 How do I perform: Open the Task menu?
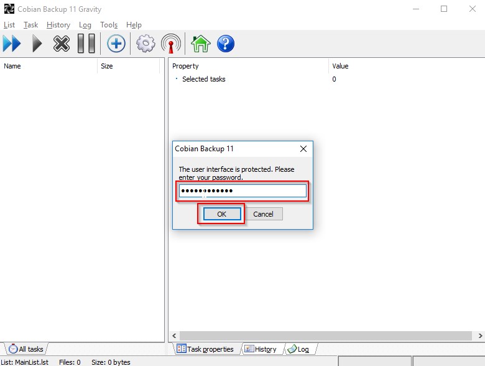30,25
